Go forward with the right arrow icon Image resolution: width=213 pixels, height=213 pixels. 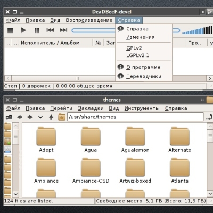pos(30,117)
